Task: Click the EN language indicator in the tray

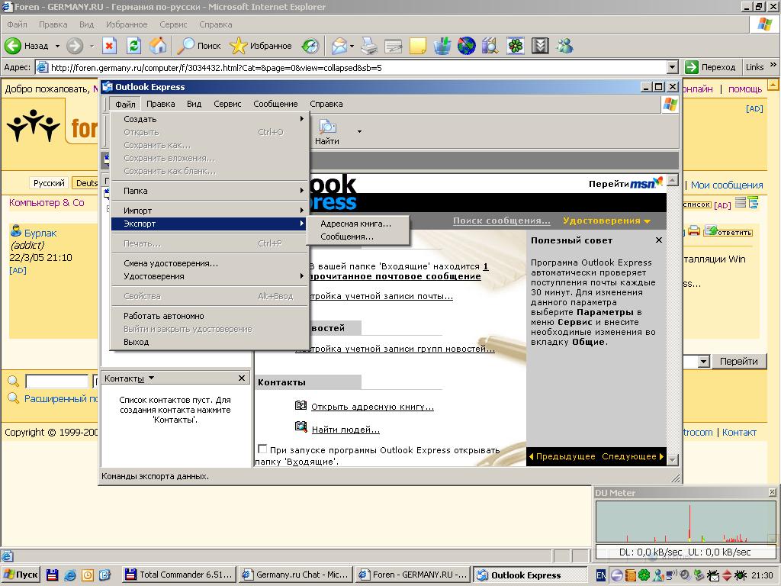Action: [601, 575]
